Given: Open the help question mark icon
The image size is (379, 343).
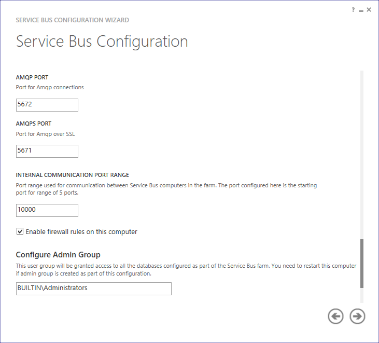Looking at the screenshot, I should point(353,10).
